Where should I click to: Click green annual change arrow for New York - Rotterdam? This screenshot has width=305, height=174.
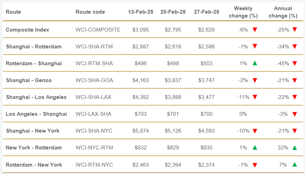(x=294, y=148)
